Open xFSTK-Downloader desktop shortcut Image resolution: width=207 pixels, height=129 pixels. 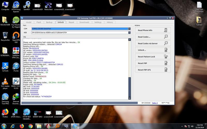coord(16,113)
